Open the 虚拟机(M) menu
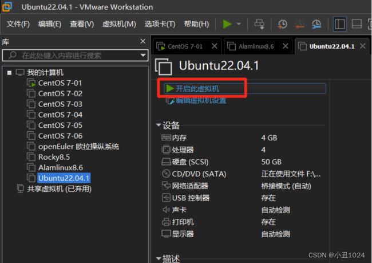The height and width of the screenshot is (263, 372). tap(119, 24)
